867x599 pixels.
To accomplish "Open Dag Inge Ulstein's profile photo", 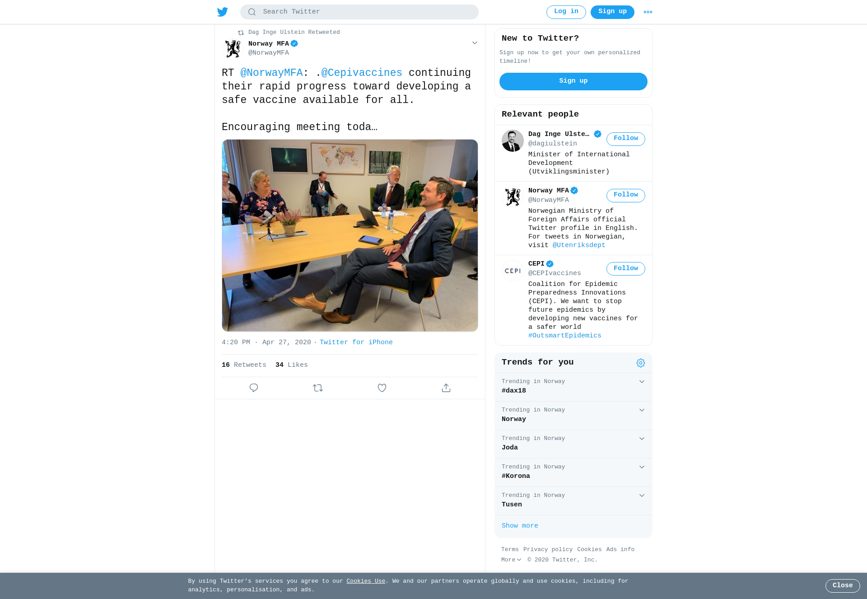I will coord(513,141).
